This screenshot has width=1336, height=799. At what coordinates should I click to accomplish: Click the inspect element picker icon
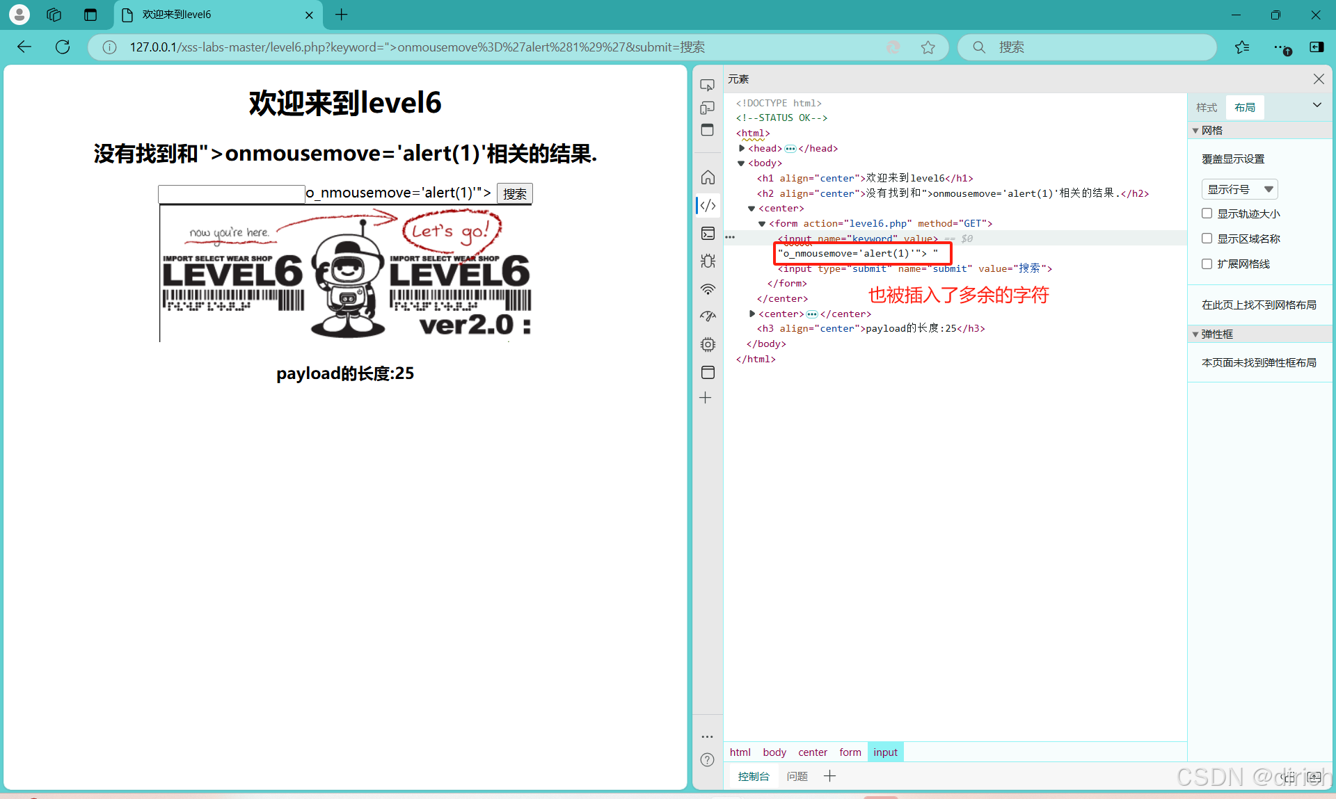coord(707,85)
